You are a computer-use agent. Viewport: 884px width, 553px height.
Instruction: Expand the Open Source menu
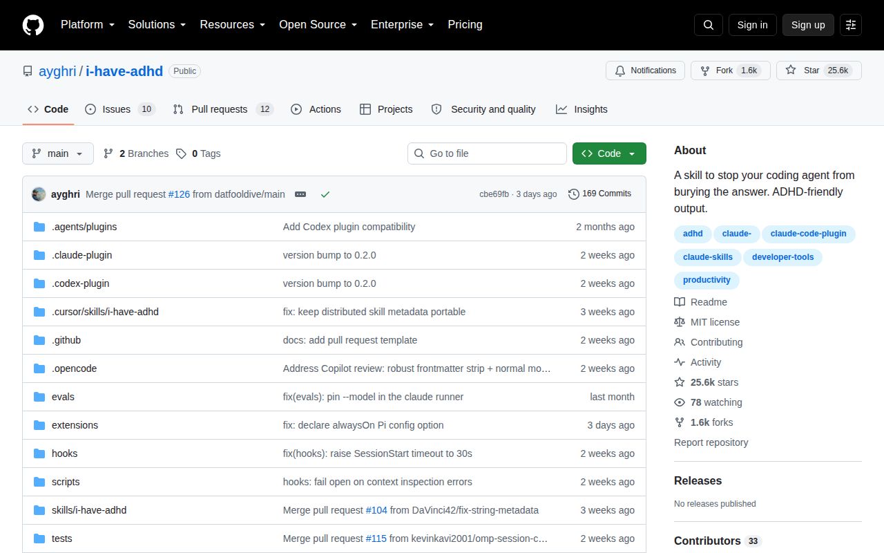pyautogui.click(x=318, y=25)
